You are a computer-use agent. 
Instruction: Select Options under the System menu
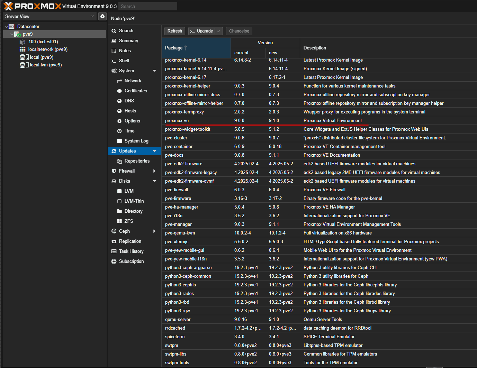coord(119,121)
